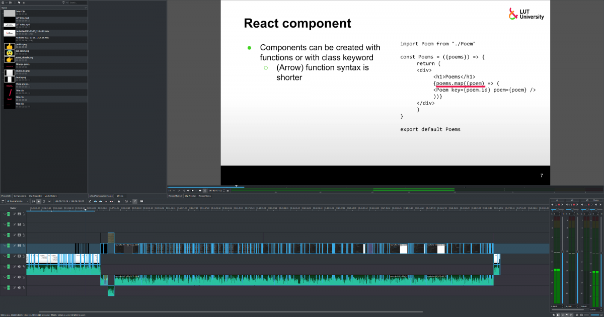Image resolution: width=604 pixels, height=317 pixels.
Task: Mute the A2 channel in audio mixer
Action: tap(567, 205)
